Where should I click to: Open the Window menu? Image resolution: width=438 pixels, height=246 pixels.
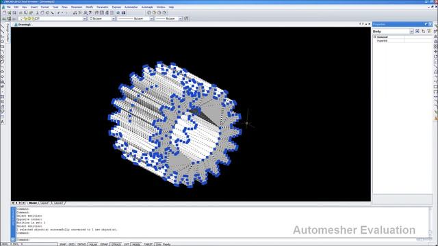(161, 7)
